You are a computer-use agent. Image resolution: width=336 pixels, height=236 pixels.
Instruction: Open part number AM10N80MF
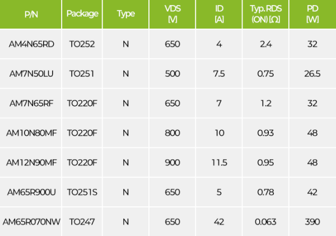tap(32, 133)
